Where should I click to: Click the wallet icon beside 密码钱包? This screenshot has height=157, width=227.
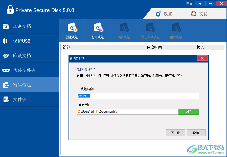[6, 85]
